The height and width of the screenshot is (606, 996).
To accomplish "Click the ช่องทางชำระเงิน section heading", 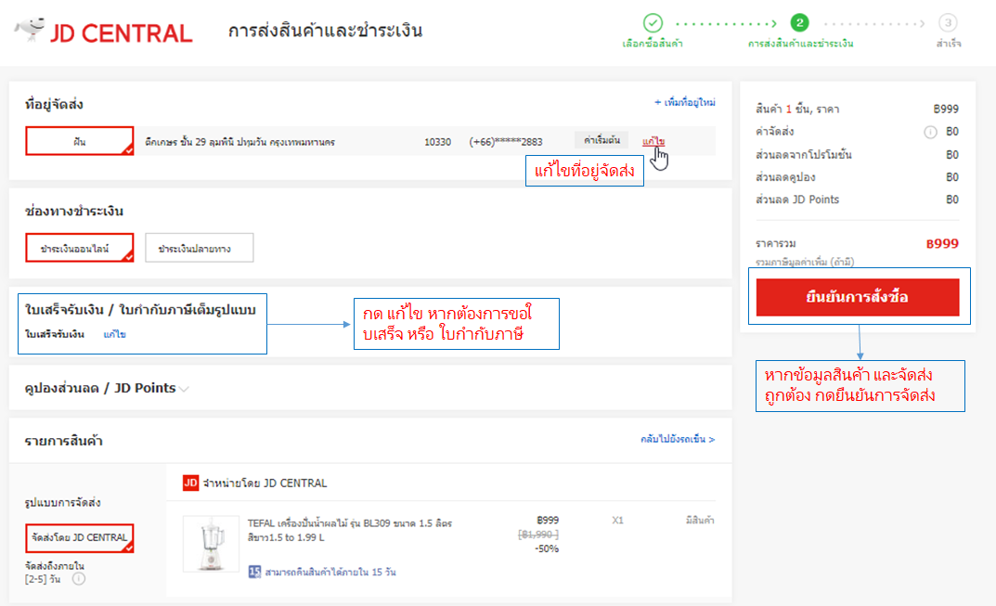I will (x=73, y=211).
